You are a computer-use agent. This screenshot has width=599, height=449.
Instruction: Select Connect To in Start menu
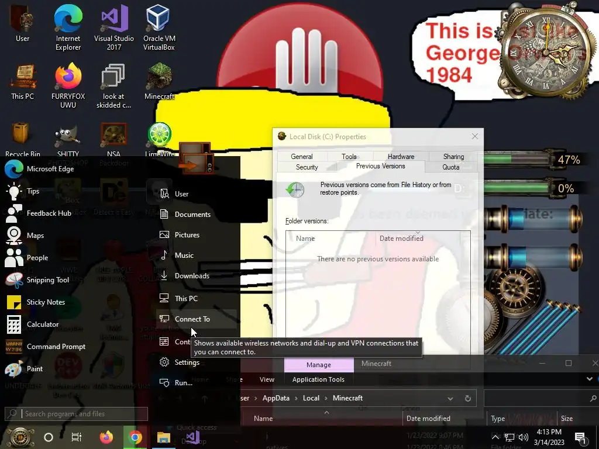coord(197,319)
